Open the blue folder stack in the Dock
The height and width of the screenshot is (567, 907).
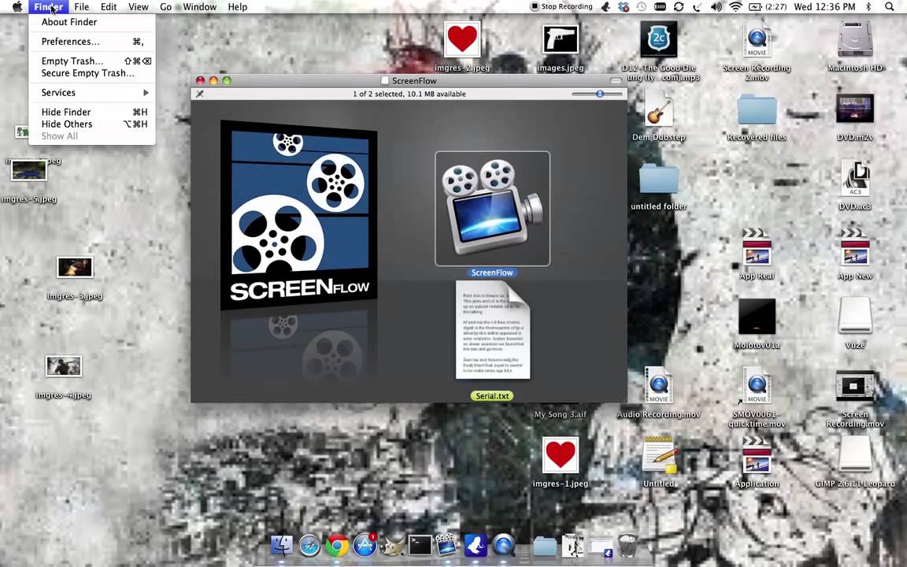(x=544, y=545)
